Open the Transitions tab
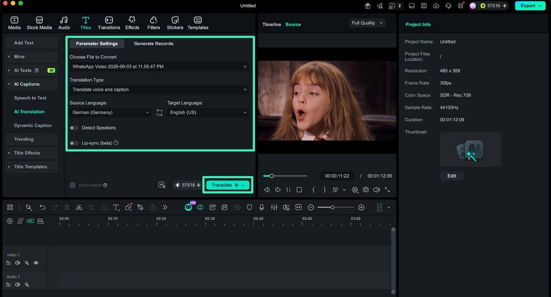551x297 pixels. click(109, 23)
